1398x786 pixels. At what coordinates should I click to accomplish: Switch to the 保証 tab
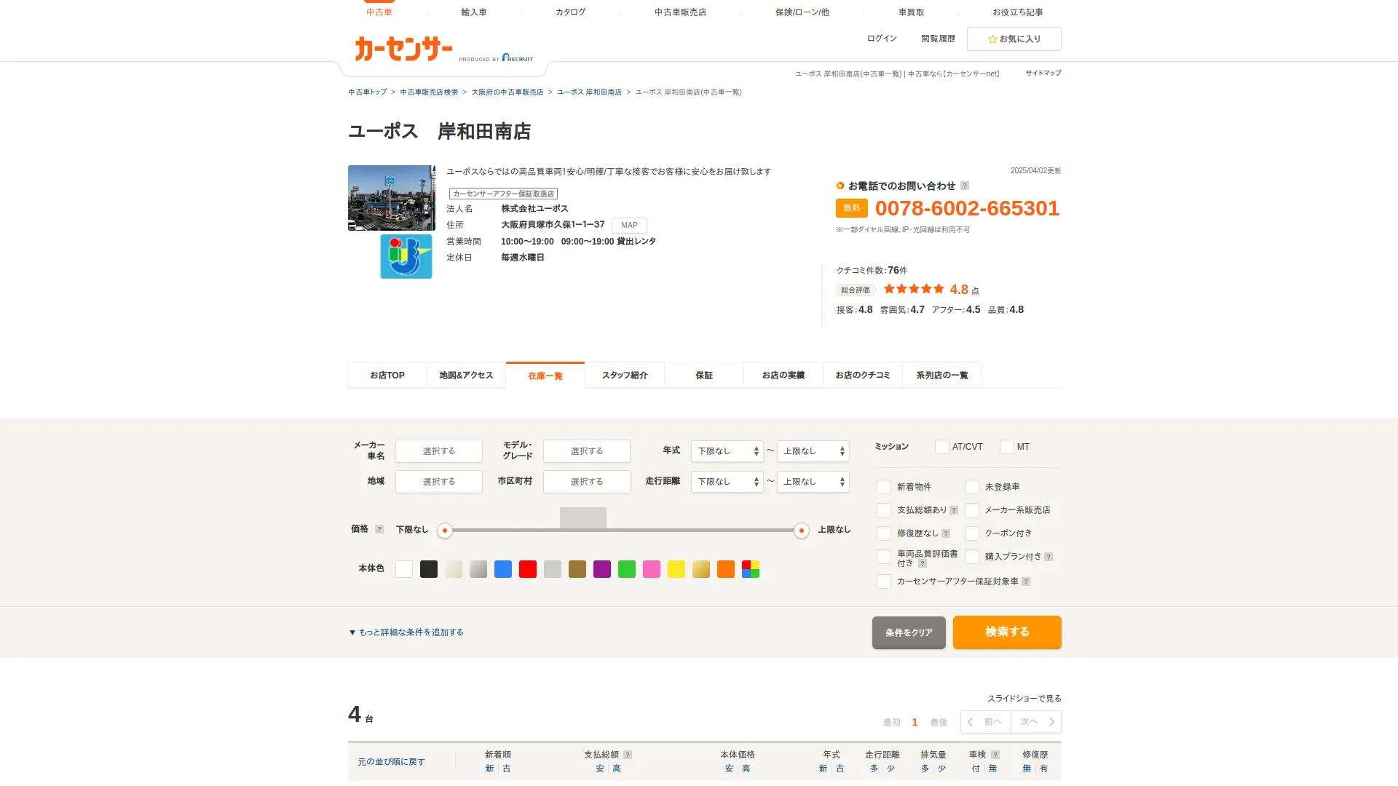tap(704, 376)
